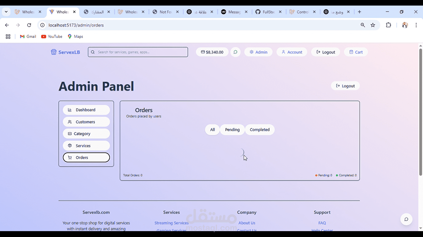
Task: Switch to the FullStack GitHub tab
Action: (268, 12)
